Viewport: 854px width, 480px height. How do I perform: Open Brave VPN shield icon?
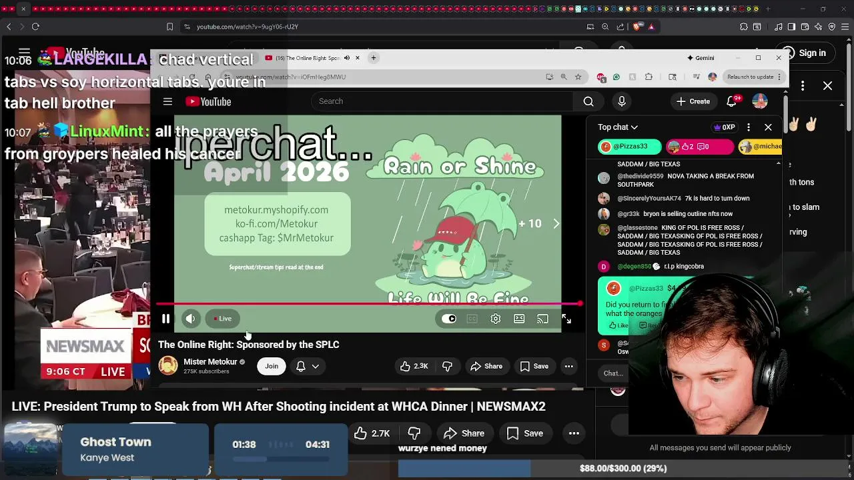coord(831,27)
